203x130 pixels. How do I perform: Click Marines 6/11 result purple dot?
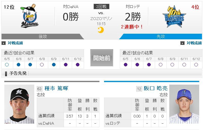pos(66,65)
